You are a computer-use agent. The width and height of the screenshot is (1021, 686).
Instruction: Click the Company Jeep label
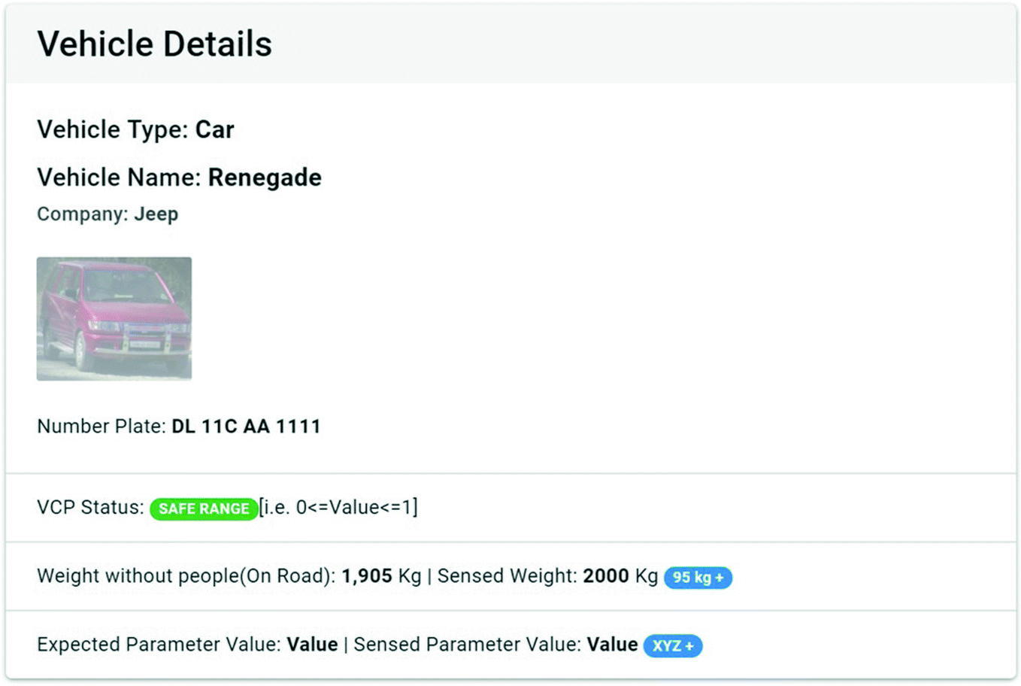pos(108,214)
